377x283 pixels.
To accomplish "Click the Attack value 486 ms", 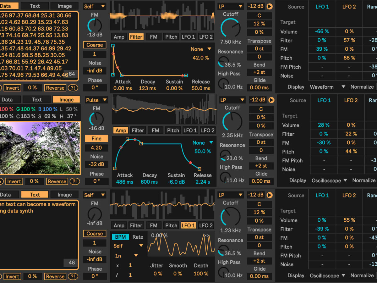I will click(x=125, y=182).
